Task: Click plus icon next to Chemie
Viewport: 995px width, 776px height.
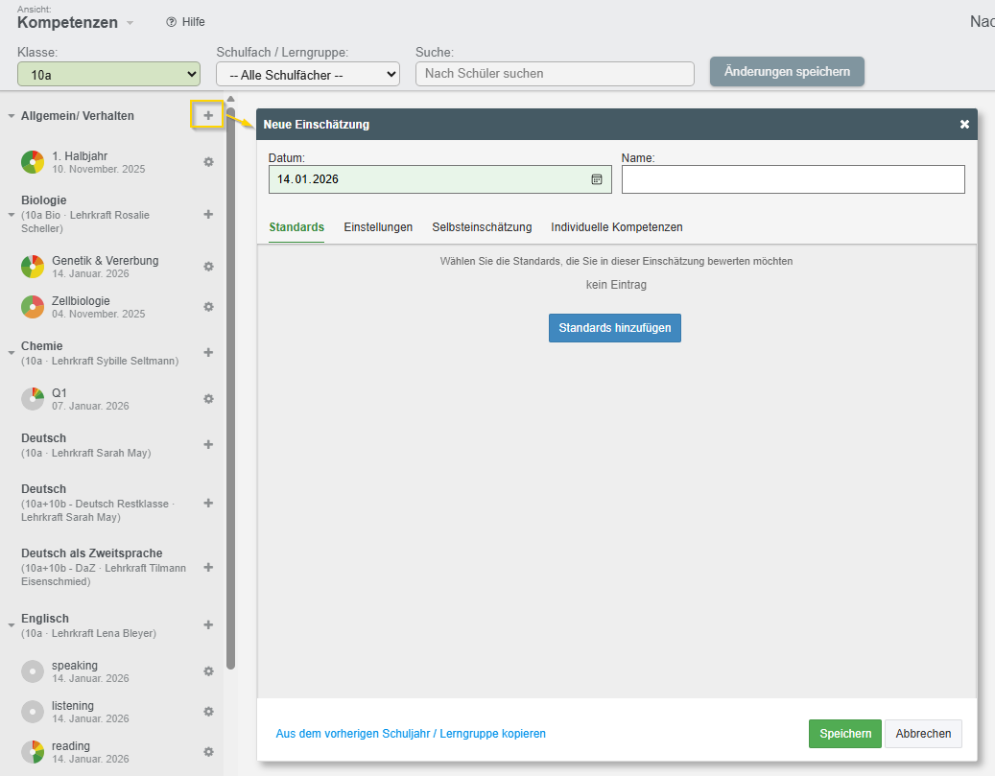Action: [208, 352]
